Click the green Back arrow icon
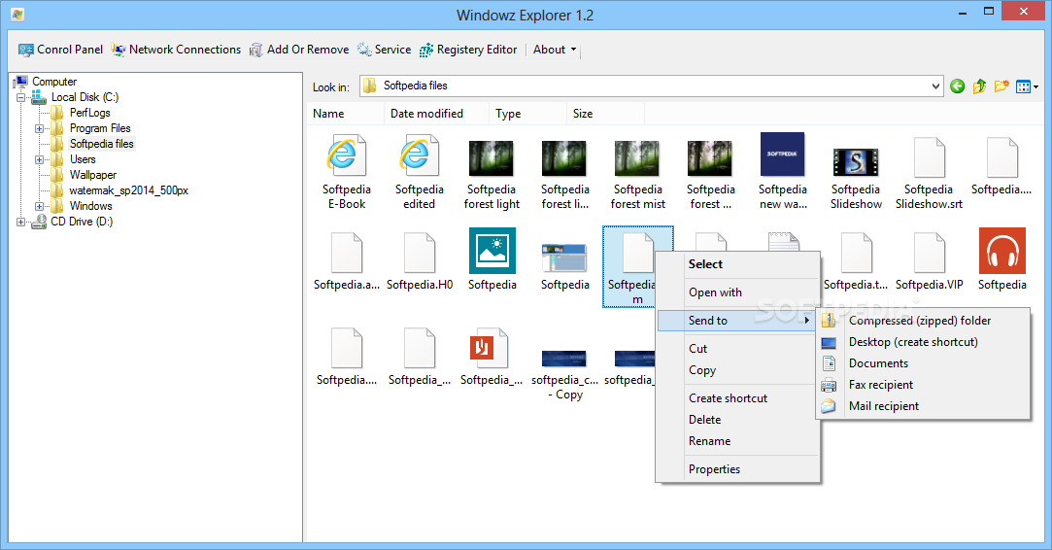Screen dimensions: 1052x550 click(958, 86)
